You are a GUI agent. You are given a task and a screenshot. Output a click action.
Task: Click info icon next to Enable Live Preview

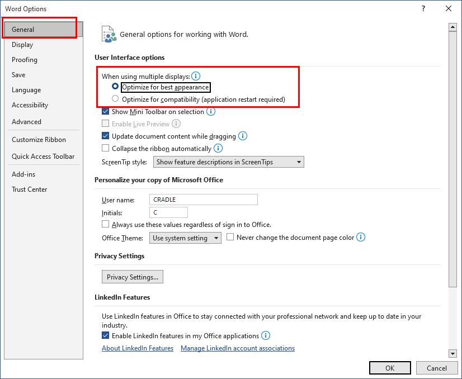click(176, 124)
